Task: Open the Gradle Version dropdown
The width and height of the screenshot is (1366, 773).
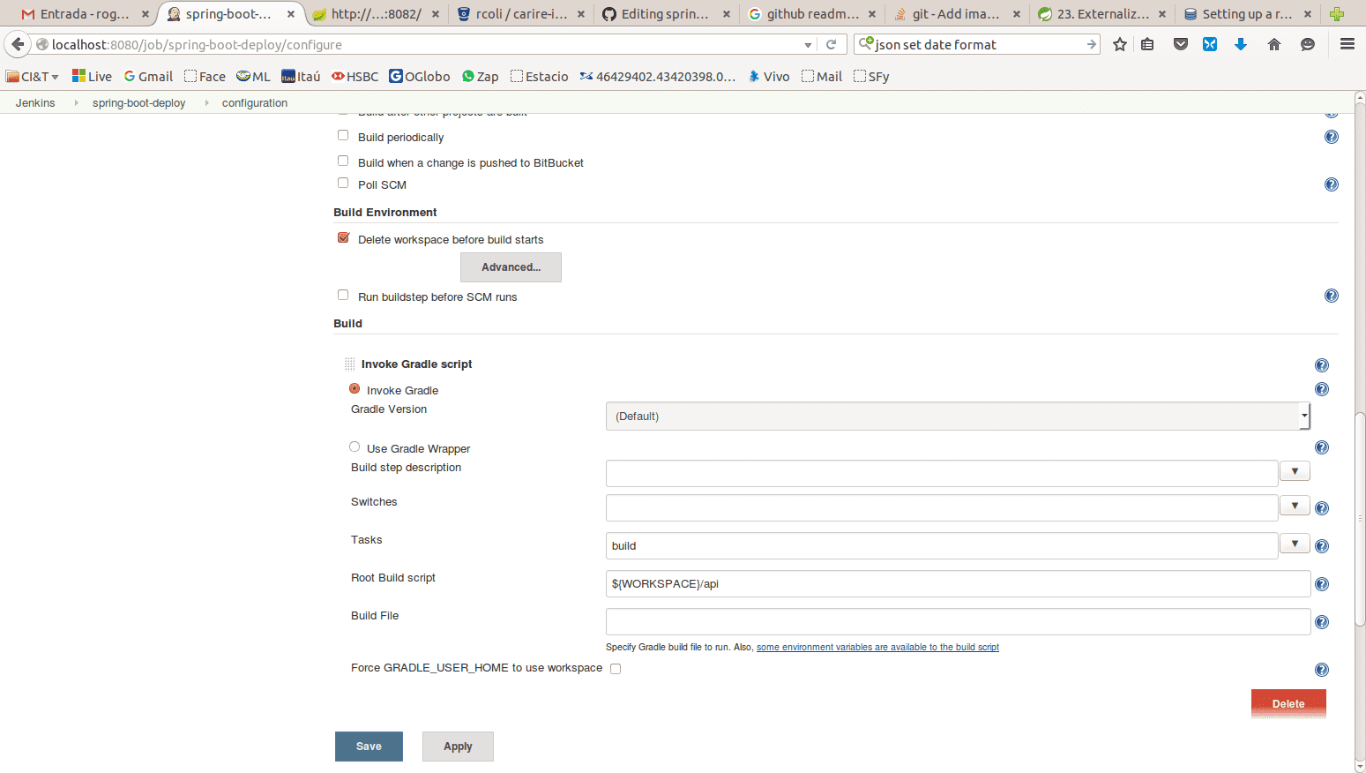Action: [958, 416]
